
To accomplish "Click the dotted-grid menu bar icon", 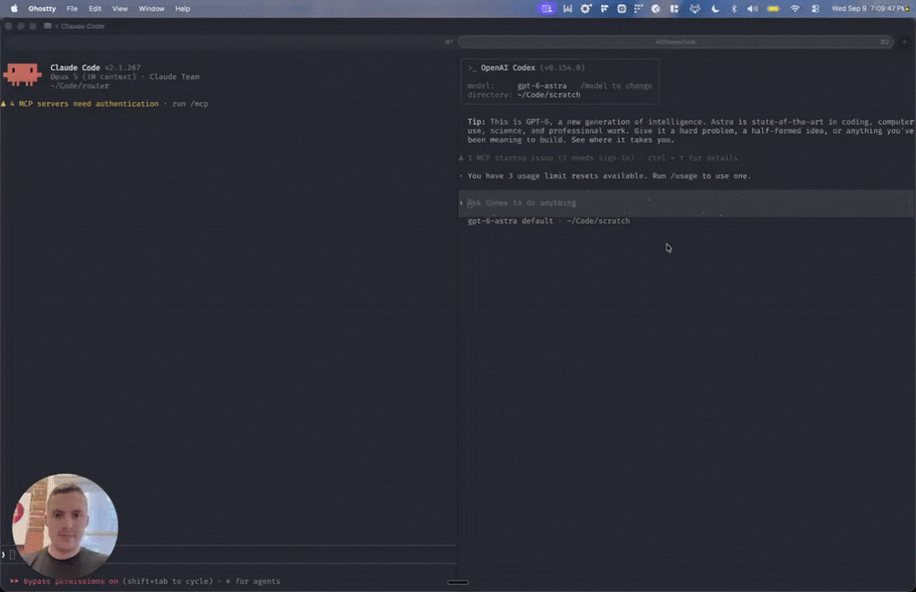I will pos(639,9).
